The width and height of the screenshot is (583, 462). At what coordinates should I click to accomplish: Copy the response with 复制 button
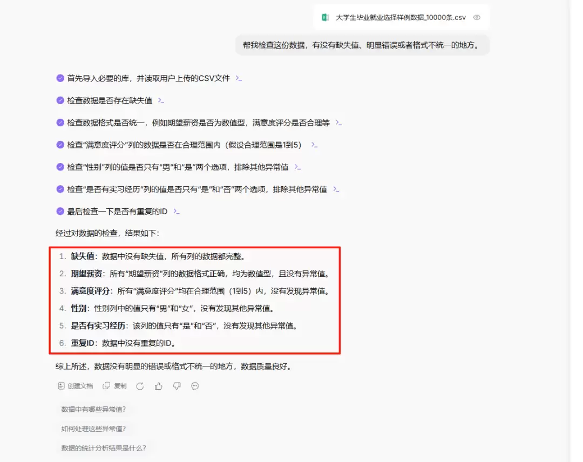(x=115, y=386)
